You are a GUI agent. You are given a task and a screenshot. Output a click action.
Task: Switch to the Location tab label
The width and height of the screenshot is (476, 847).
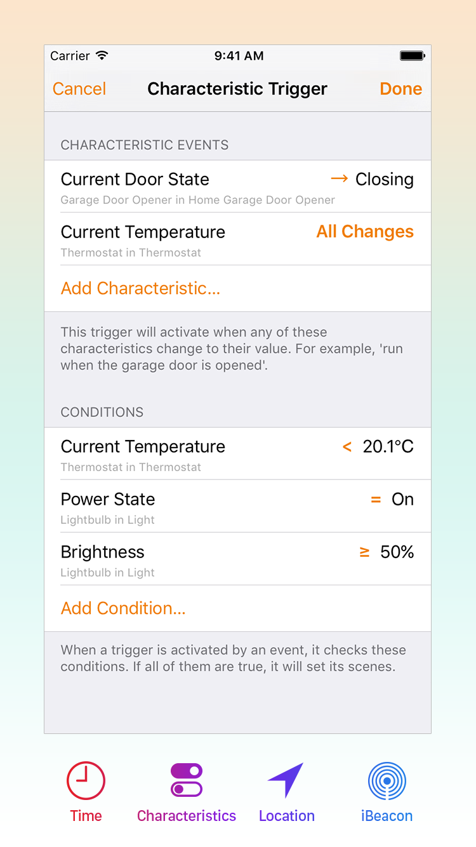pyautogui.click(x=286, y=816)
